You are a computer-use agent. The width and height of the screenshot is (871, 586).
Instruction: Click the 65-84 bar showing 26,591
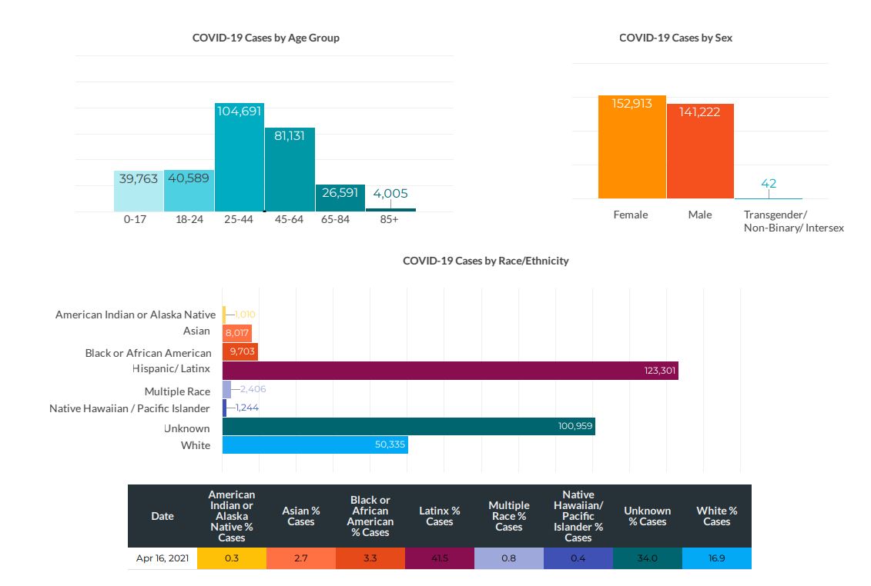pyautogui.click(x=340, y=198)
